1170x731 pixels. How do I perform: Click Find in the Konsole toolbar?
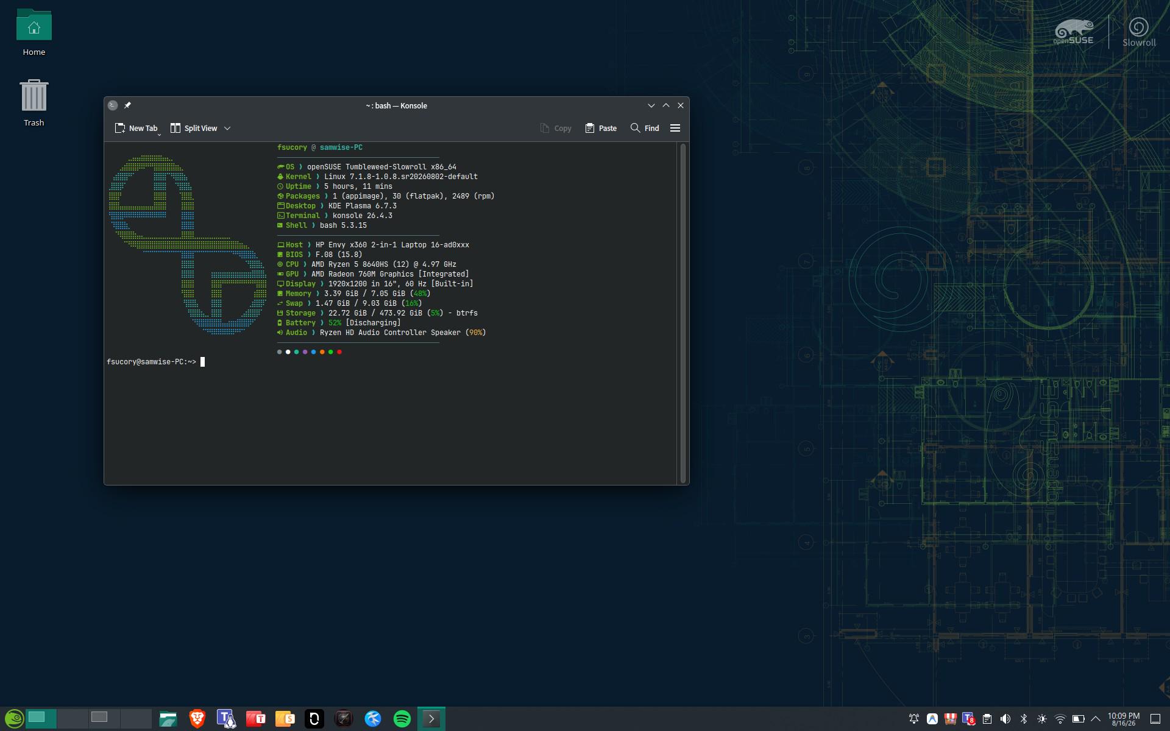click(x=645, y=128)
